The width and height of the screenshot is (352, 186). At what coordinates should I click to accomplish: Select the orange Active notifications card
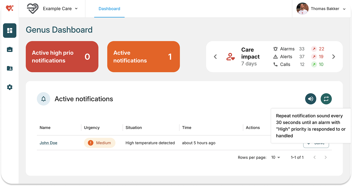coord(143,57)
